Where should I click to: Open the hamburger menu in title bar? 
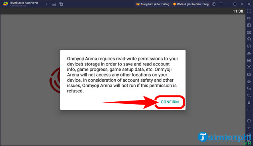(x=221, y=4)
